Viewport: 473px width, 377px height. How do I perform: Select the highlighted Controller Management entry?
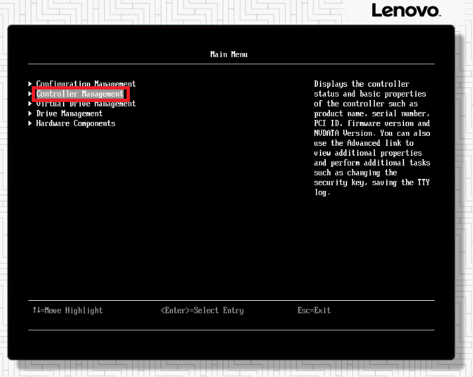79,94
